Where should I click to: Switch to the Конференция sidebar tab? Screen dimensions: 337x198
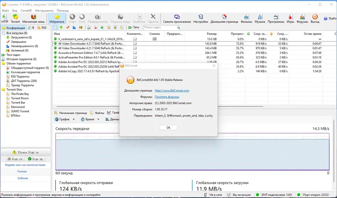13,28
